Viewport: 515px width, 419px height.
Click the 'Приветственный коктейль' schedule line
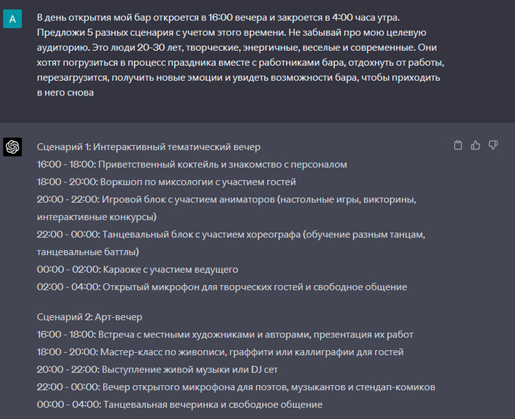(x=191, y=165)
